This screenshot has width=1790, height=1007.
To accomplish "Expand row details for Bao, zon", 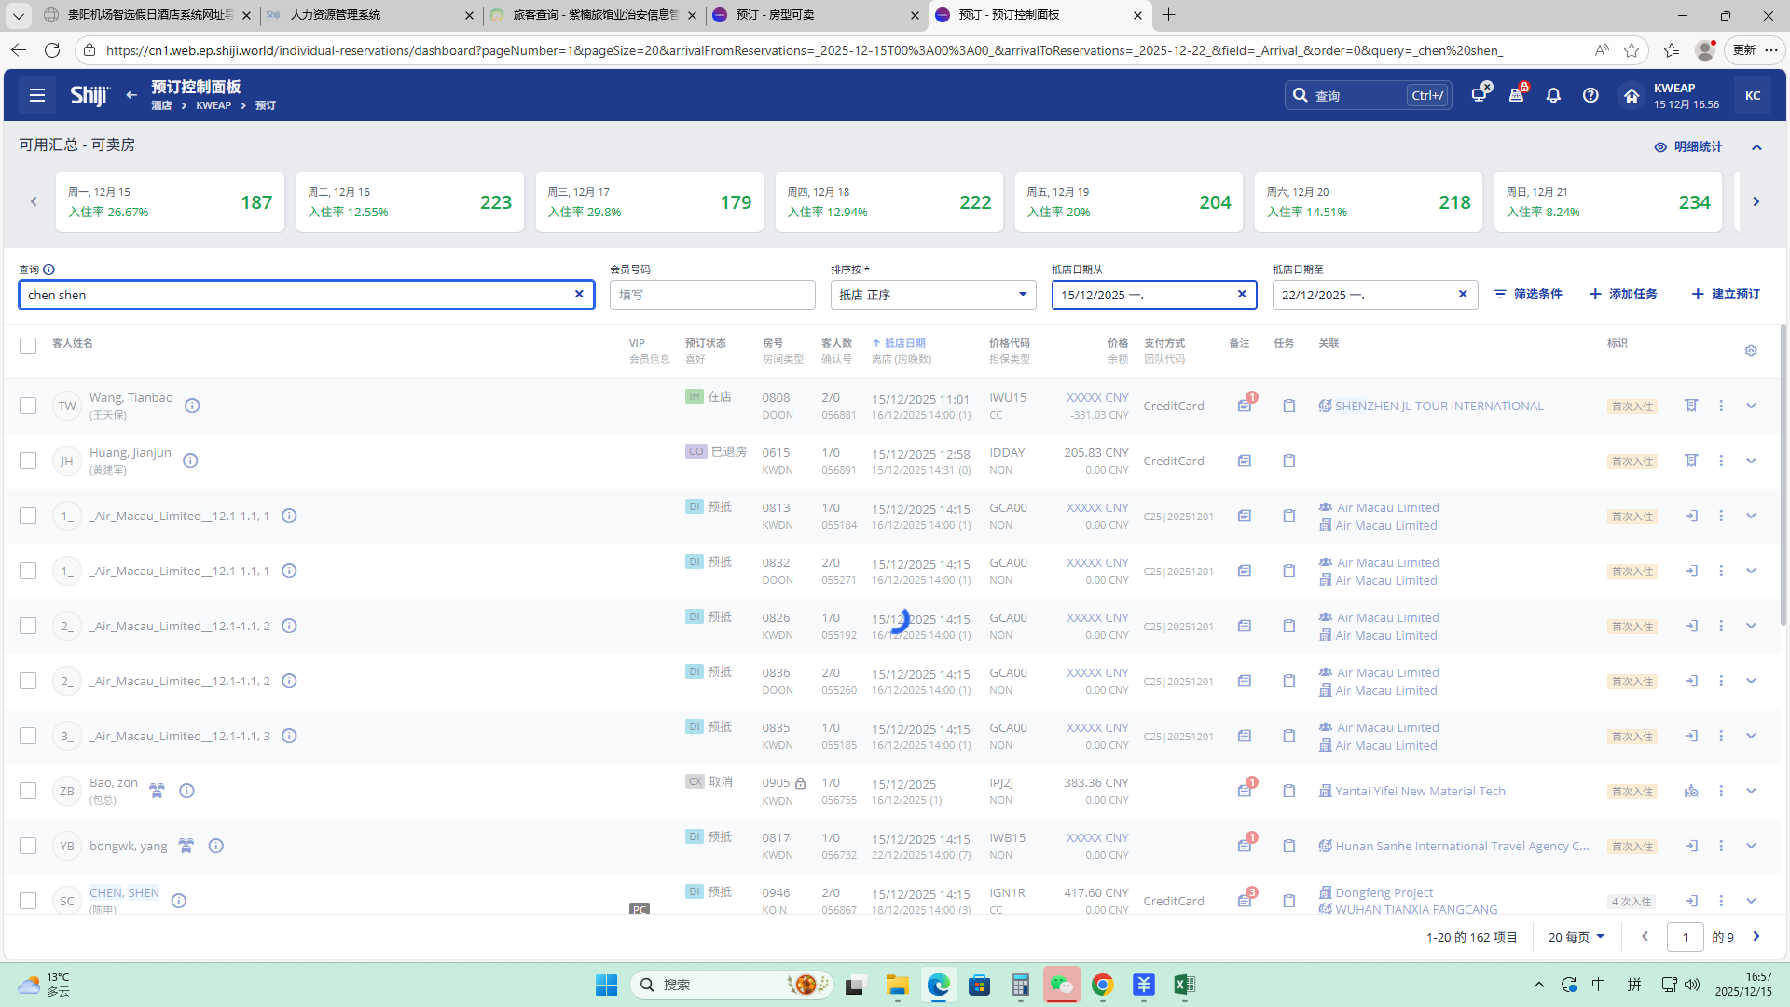I will tap(1751, 791).
